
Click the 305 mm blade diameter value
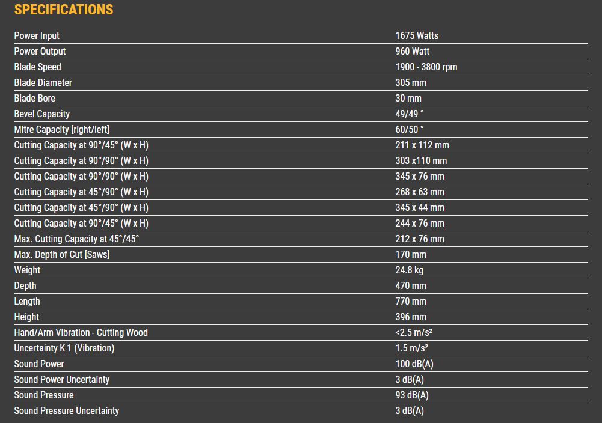pos(411,83)
